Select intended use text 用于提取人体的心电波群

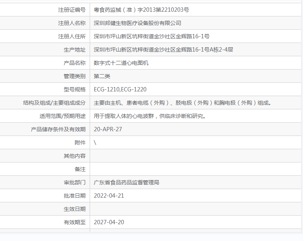point(150,116)
